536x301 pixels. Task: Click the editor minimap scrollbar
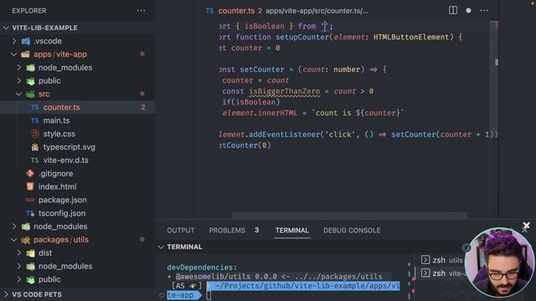point(493,120)
